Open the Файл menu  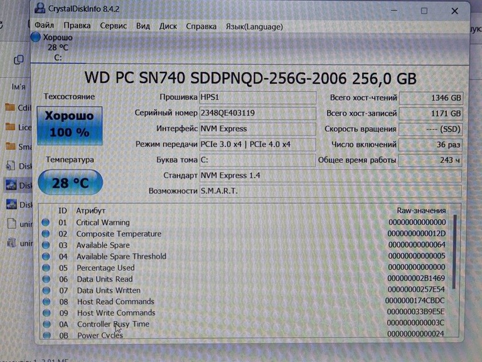44,25
